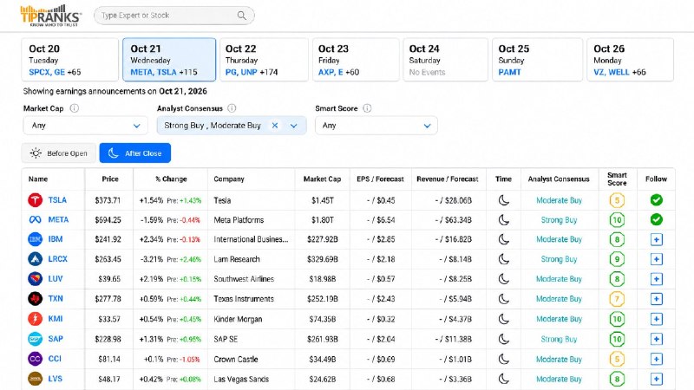The height and width of the screenshot is (390, 694).
Task: Select the Oct 22 Thursday date tab
Action: 264,60
